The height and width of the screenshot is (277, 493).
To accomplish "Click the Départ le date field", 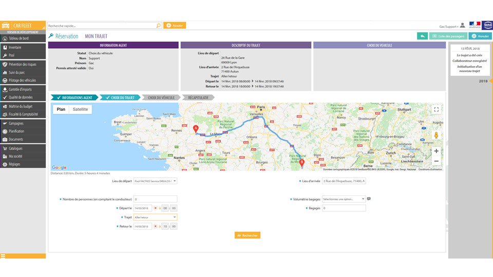I will 143,208.
